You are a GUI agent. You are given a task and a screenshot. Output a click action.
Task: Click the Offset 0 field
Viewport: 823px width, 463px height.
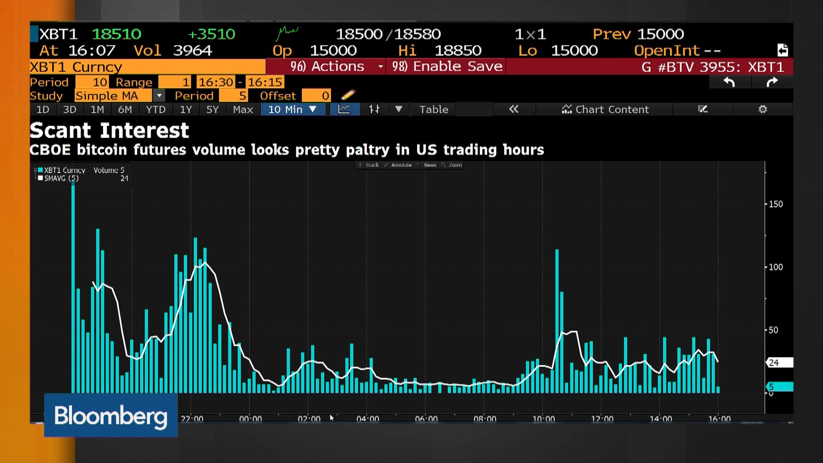point(316,96)
